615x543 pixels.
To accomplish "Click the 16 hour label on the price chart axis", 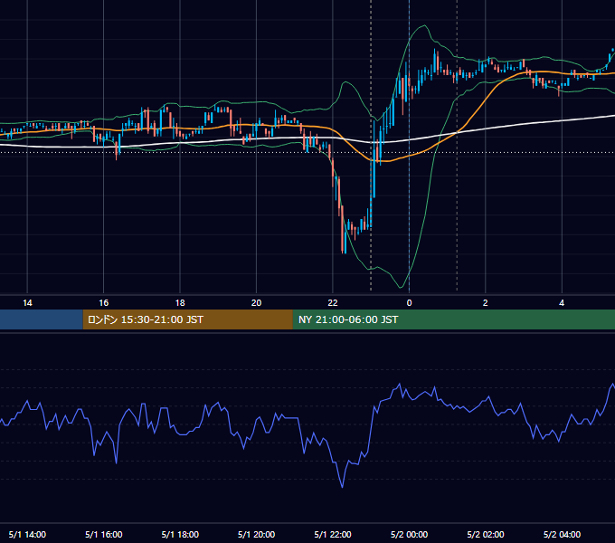I will pos(103,303).
